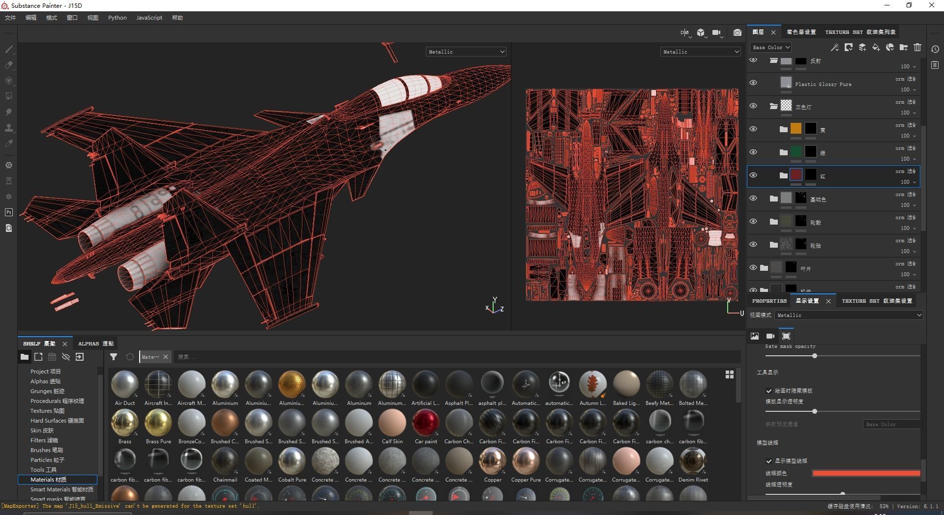Select the Eraser tool

[9, 65]
